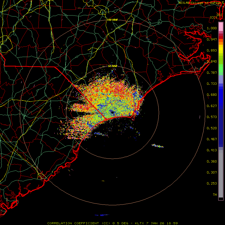Image resolution: width=225 pixels, height=225 pixels.
Task: Click the 0.573 scale label
Action: click(212, 117)
